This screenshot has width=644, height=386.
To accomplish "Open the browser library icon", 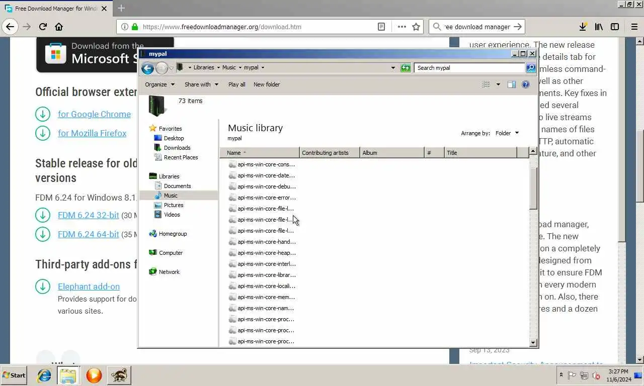I will coord(599,27).
